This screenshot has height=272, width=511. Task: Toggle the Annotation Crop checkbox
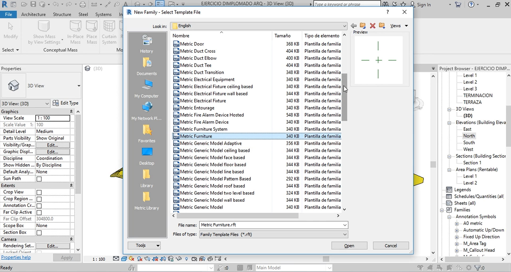click(x=39, y=206)
